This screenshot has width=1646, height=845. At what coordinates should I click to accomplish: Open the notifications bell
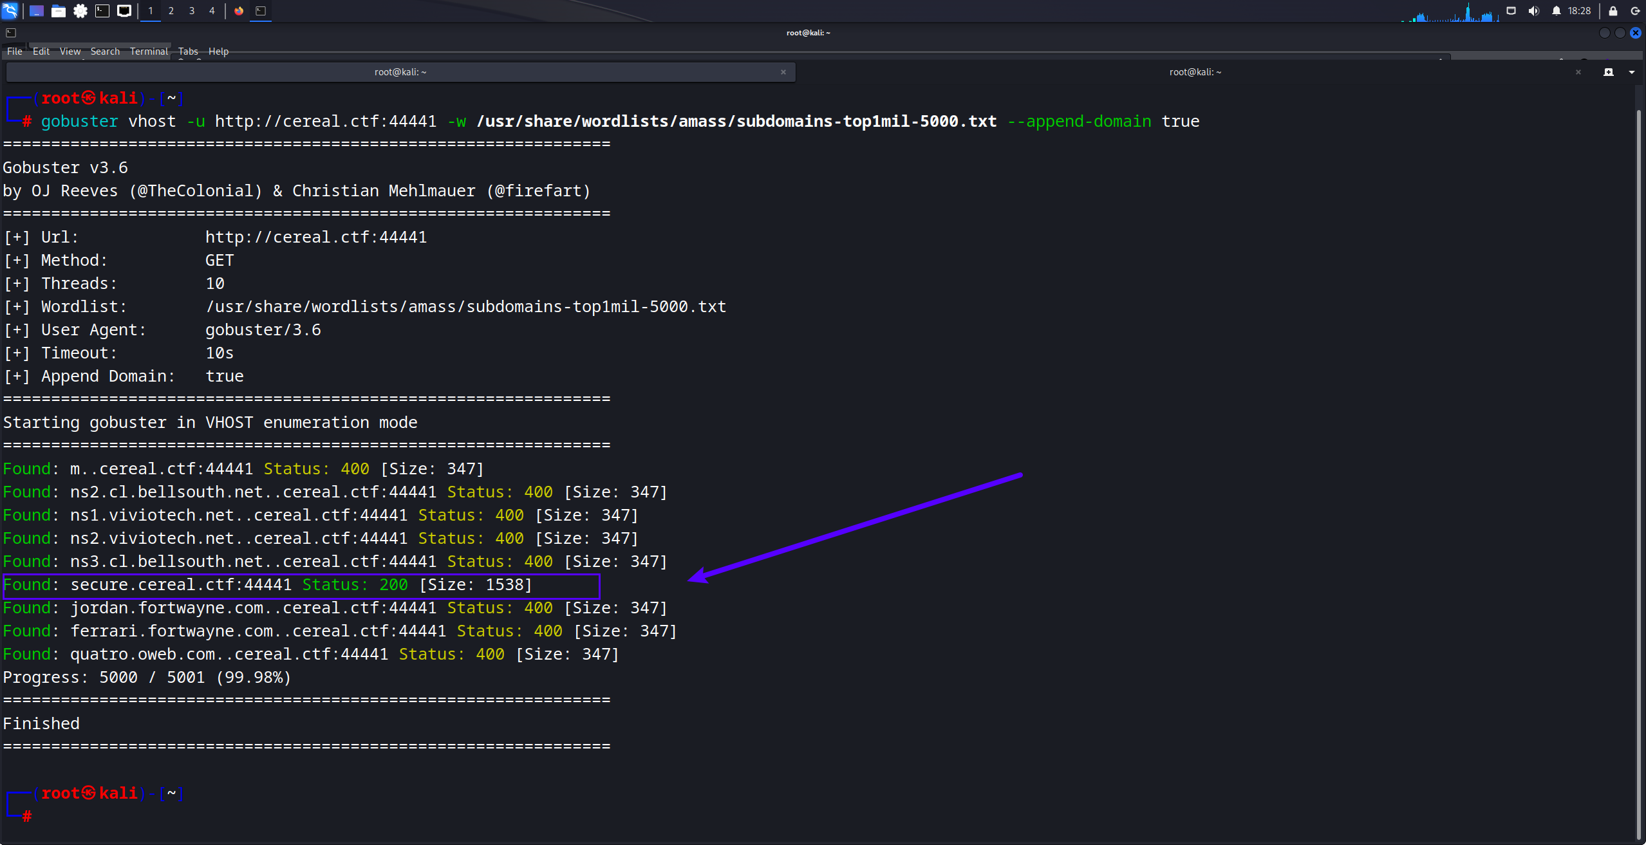coord(1556,11)
